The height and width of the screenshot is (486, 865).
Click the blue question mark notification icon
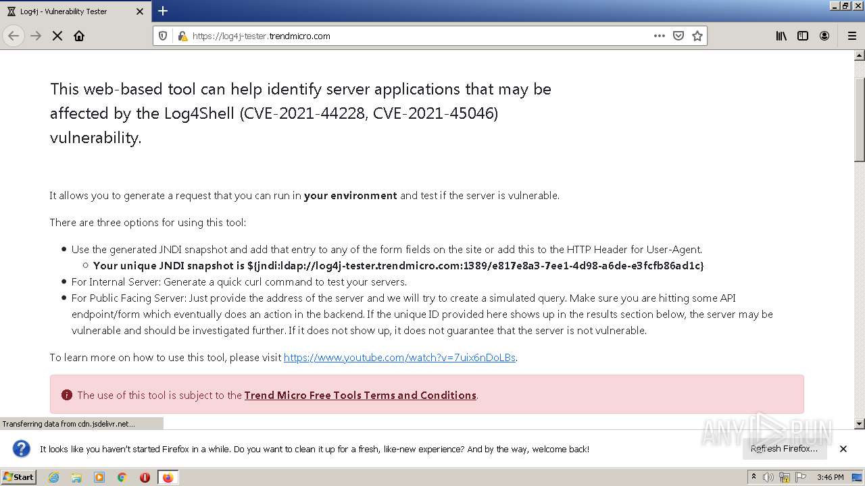click(x=22, y=449)
